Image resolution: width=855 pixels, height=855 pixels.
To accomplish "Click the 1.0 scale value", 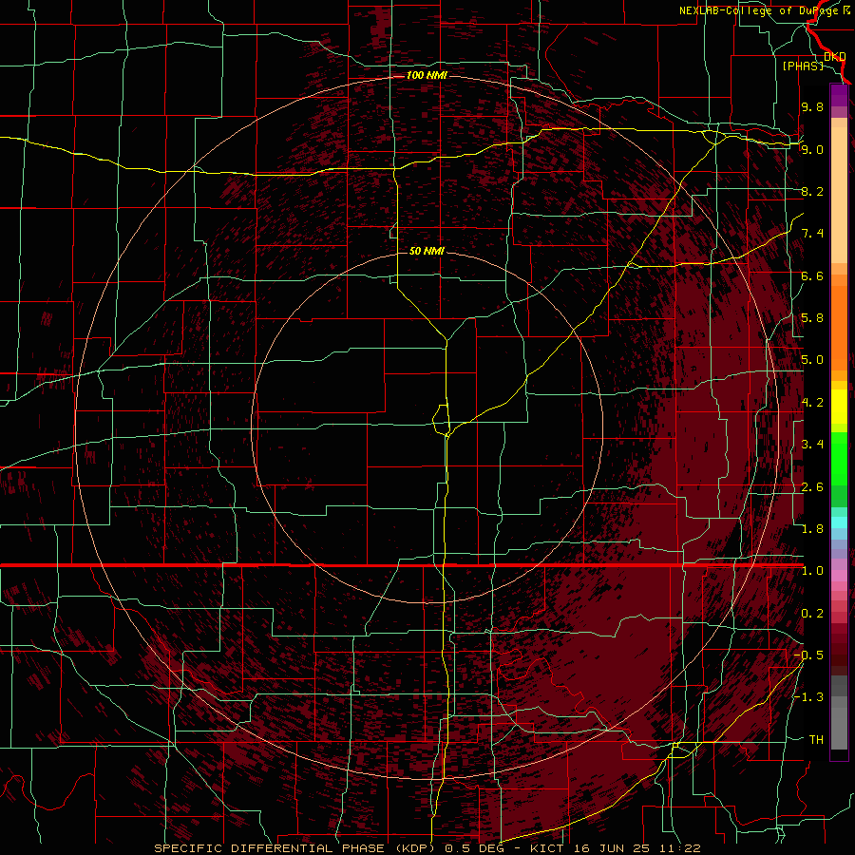I will (x=812, y=571).
